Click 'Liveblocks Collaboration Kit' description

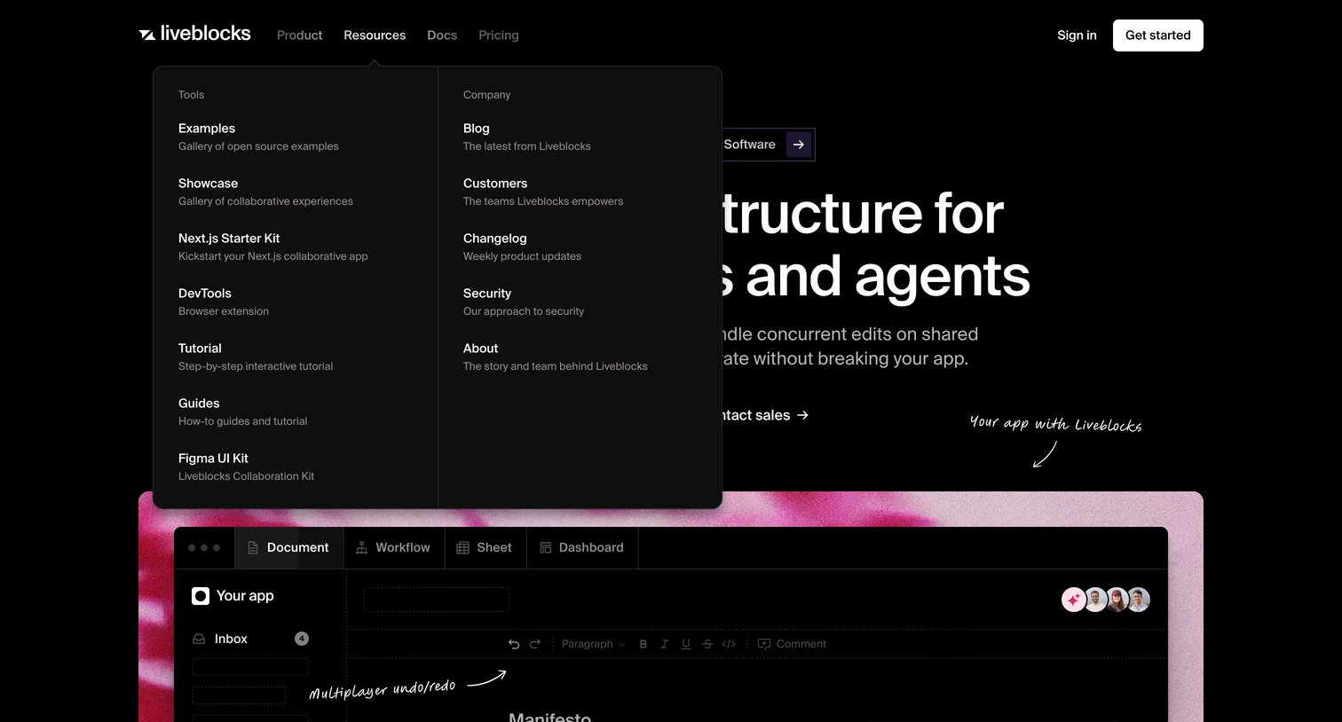tap(246, 476)
